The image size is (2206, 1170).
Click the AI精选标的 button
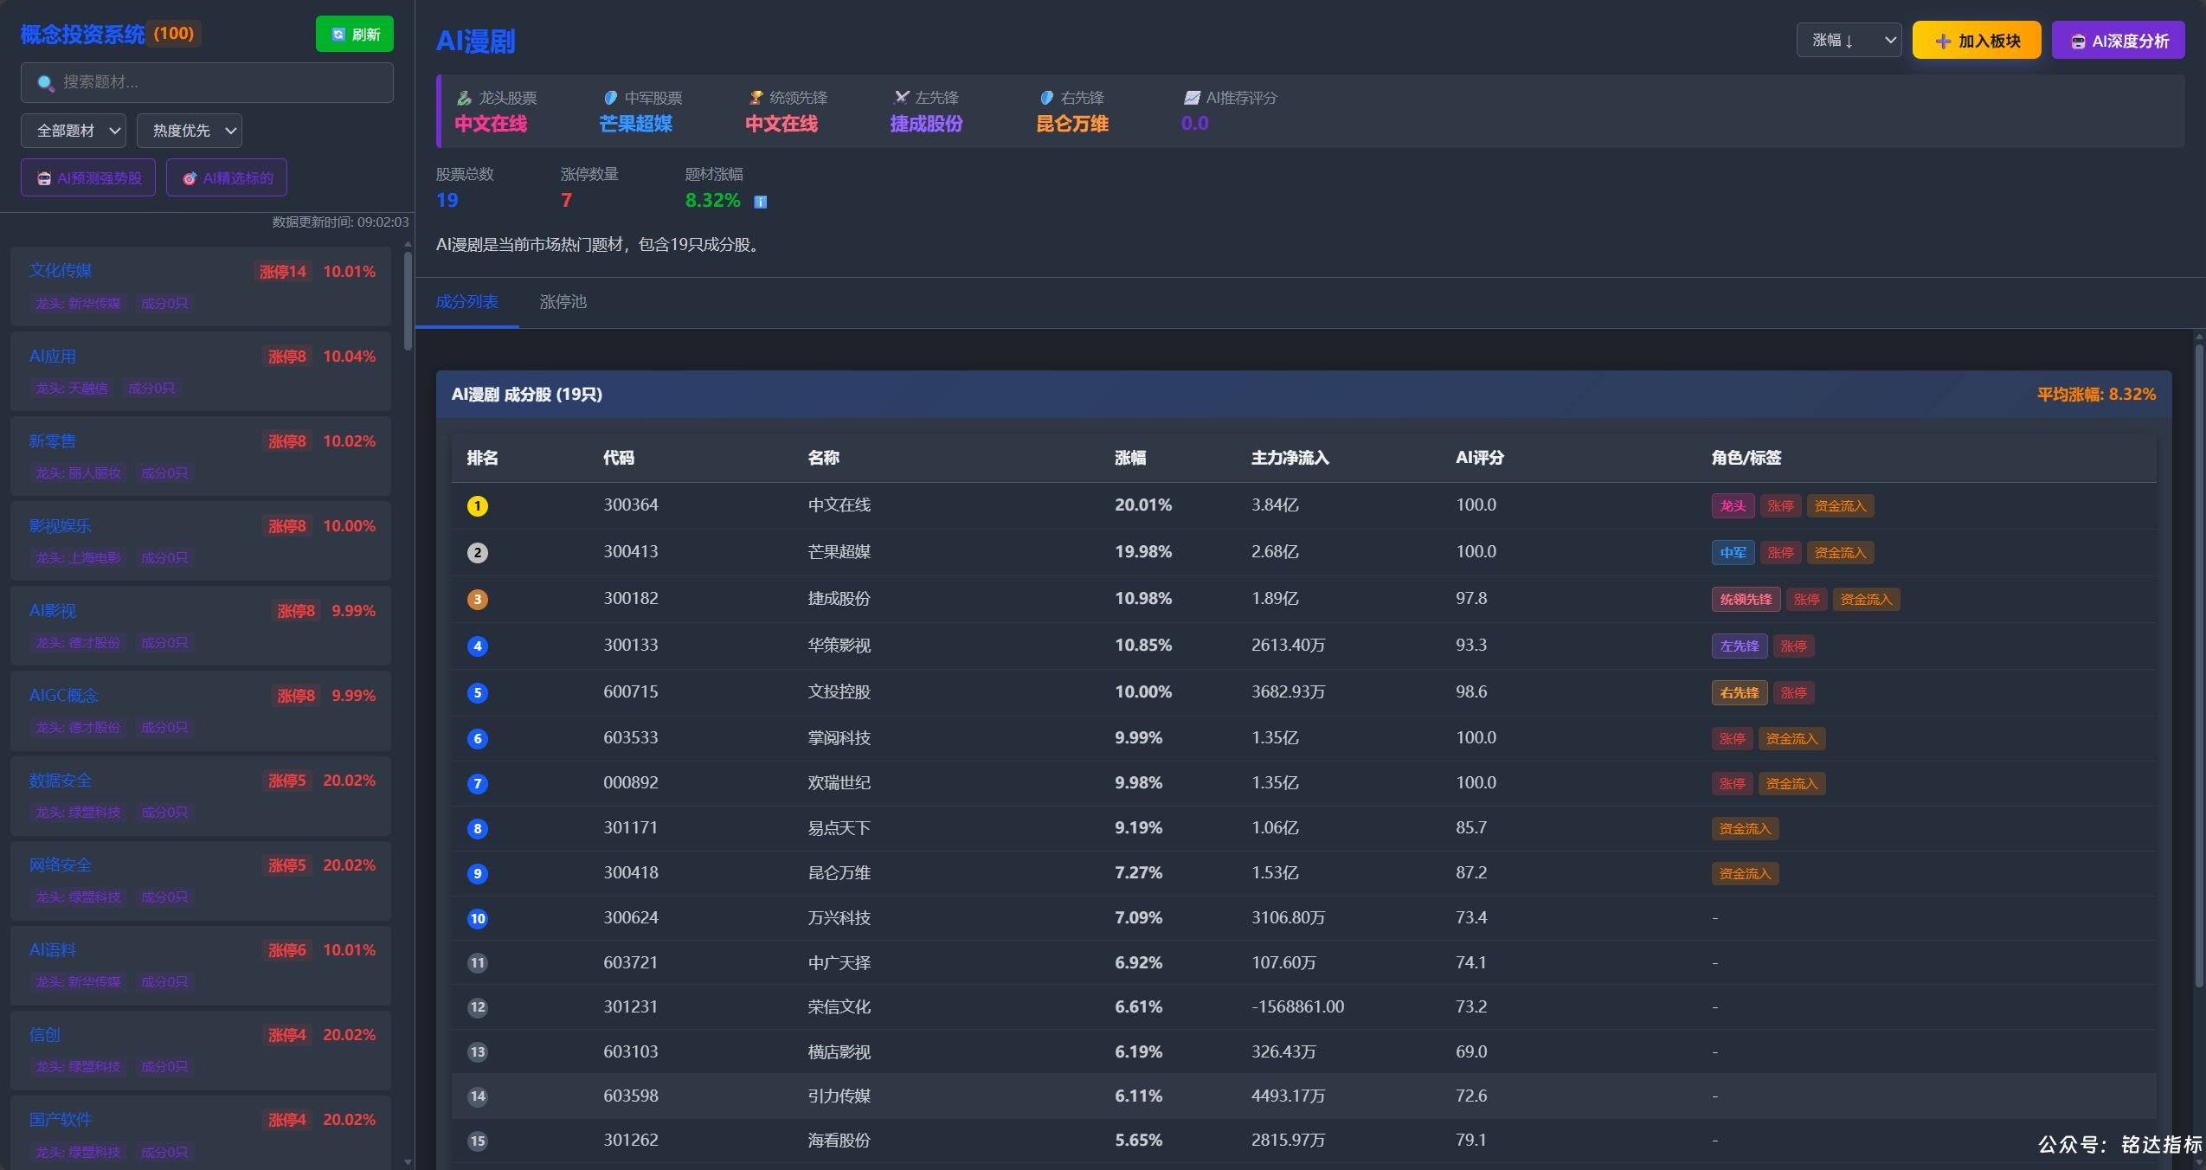tap(227, 178)
